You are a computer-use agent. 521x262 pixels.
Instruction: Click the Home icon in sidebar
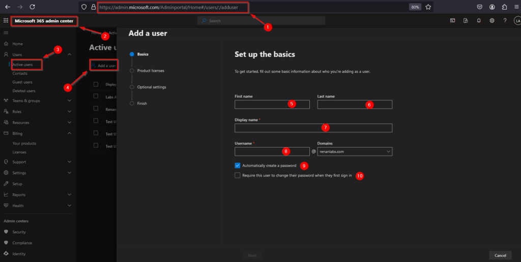tap(6, 44)
